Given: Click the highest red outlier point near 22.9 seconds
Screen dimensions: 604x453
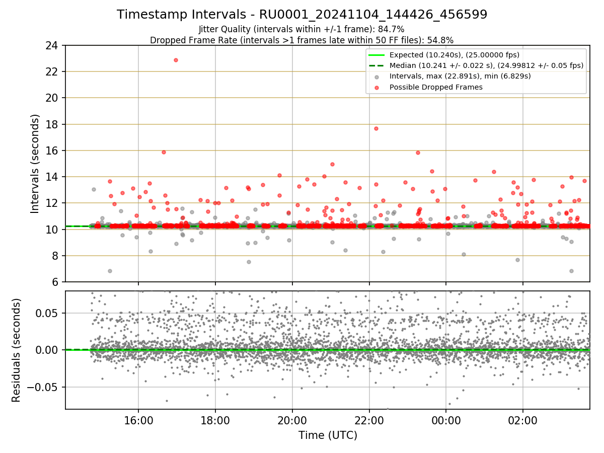Looking at the screenshot, I should coord(176,60).
